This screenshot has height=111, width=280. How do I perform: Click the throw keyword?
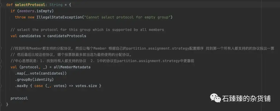click(20, 17)
